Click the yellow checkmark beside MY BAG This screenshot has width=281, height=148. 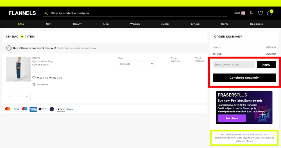[22, 37]
